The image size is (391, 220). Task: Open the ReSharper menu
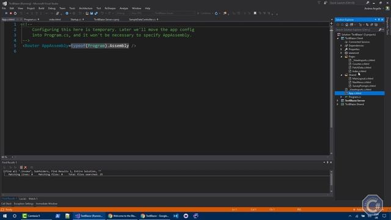coord(110,8)
